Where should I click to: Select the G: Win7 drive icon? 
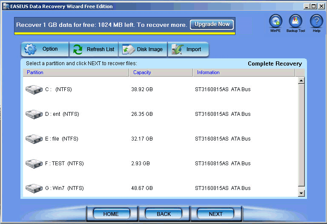click(34, 188)
